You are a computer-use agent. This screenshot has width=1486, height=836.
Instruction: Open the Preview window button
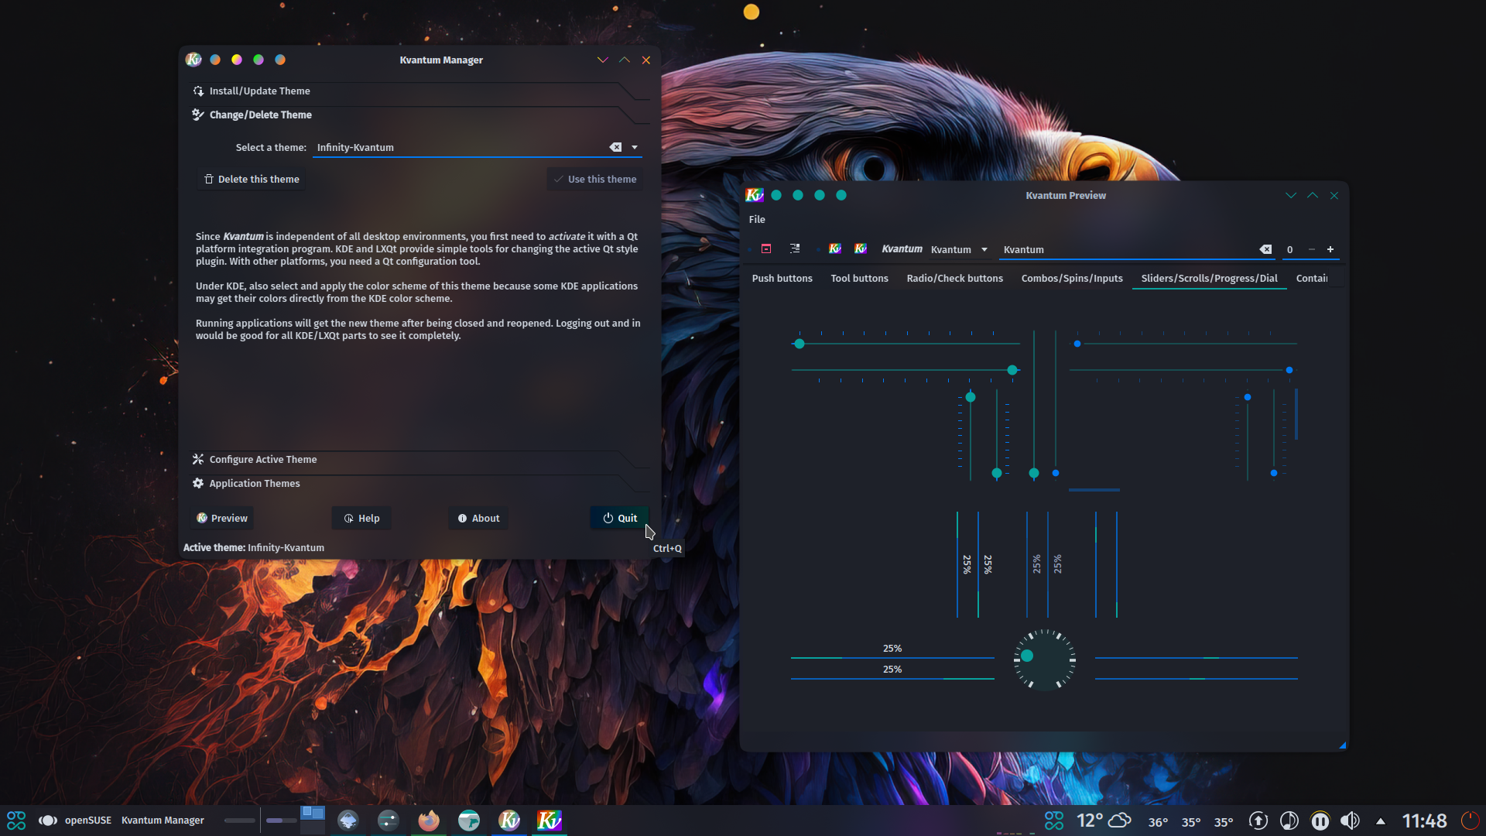pos(222,518)
